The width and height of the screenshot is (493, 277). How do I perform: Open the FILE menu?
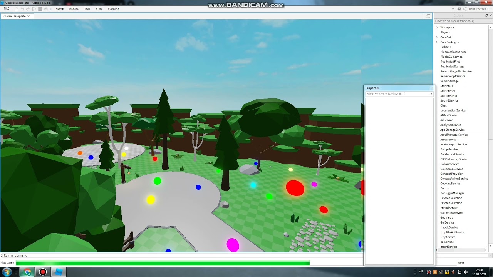tap(7, 8)
